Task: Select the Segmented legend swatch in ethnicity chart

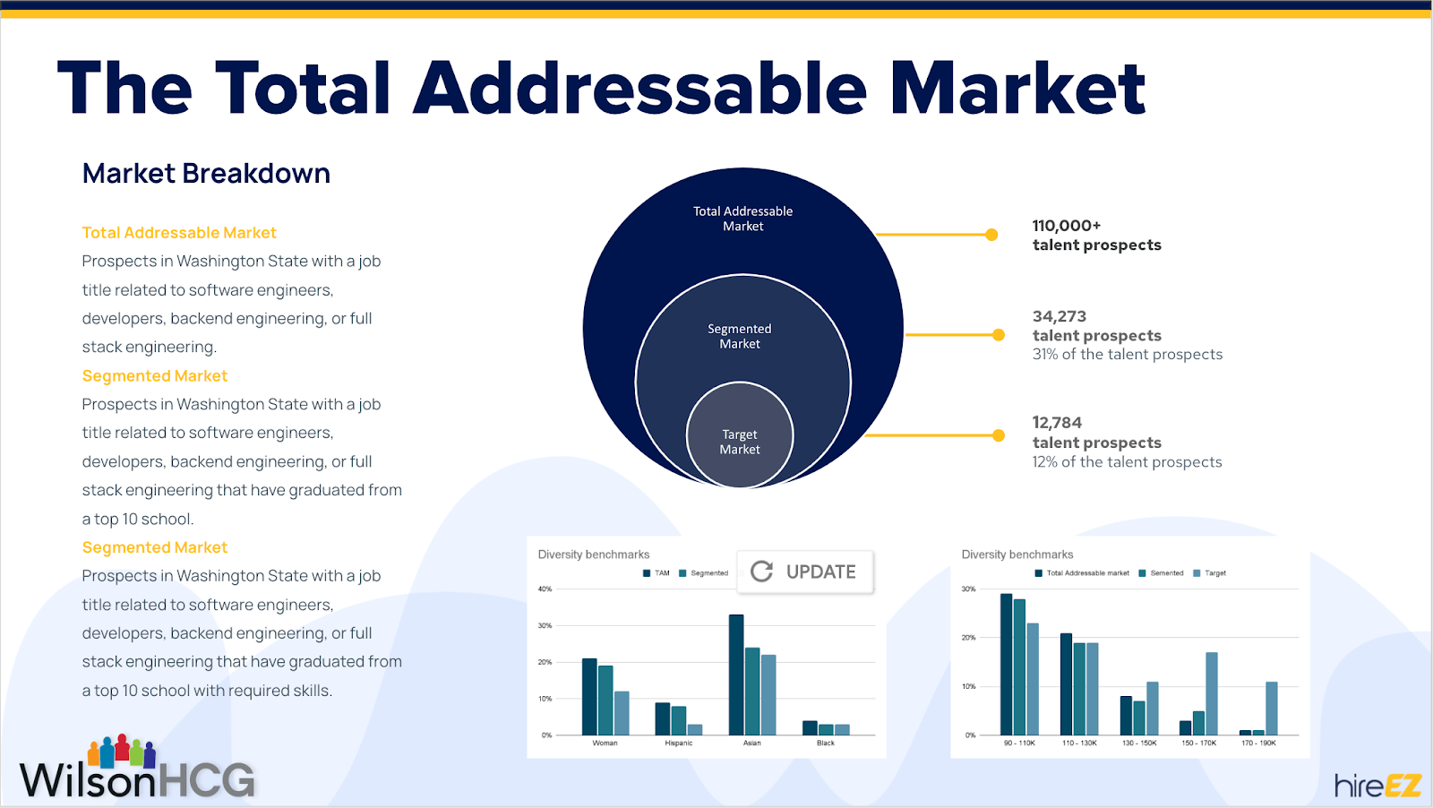Action: click(x=683, y=573)
